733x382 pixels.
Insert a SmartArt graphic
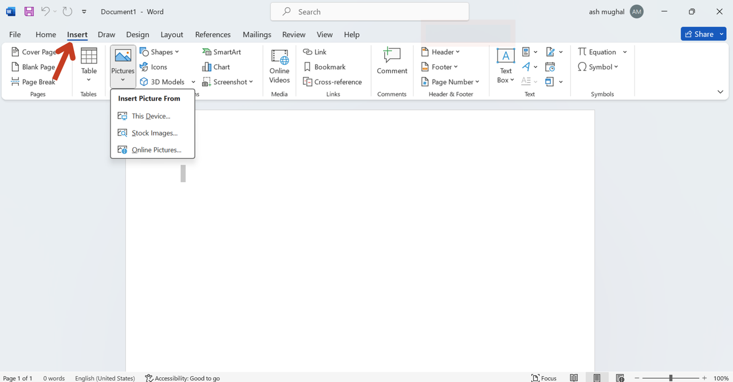[222, 52]
